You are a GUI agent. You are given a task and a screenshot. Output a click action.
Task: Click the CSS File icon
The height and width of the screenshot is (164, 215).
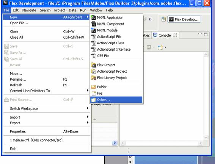coord(93,56)
